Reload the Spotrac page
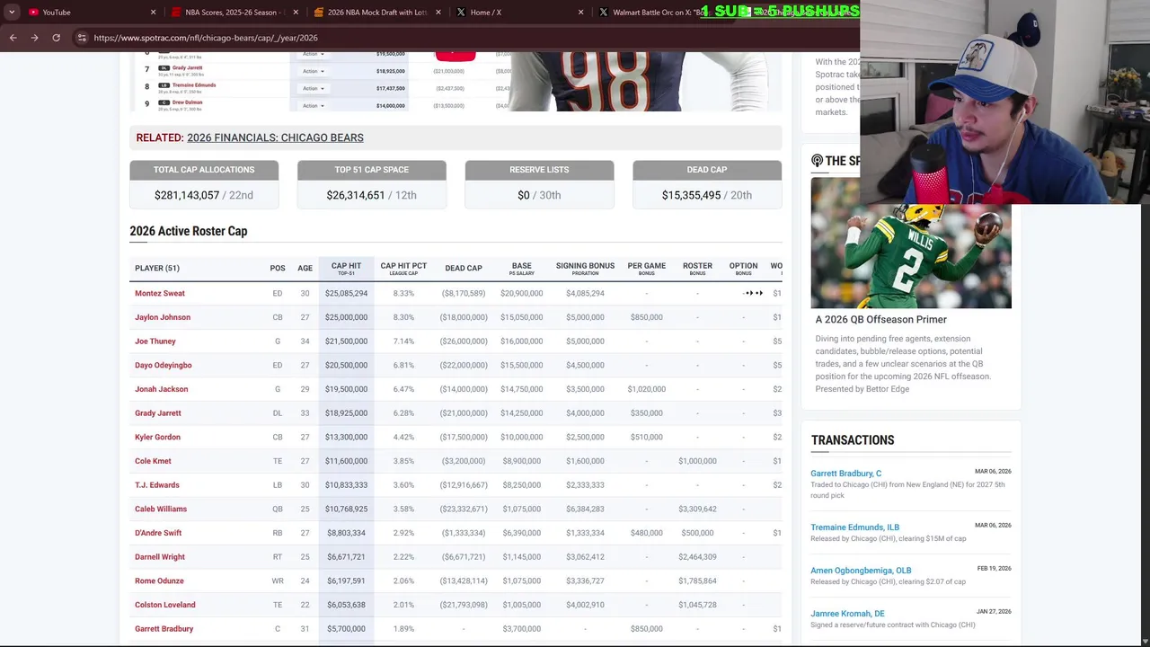 [56, 38]
